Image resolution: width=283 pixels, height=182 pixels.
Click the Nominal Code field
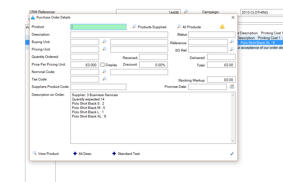85,72
